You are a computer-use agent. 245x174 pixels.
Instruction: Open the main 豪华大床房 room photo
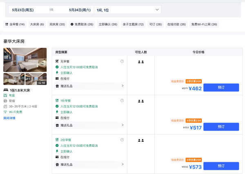(25, 60)
